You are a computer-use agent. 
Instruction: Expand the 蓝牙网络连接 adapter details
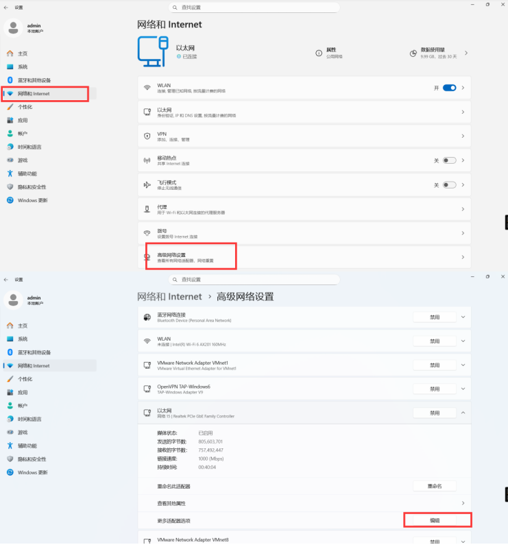pos(463,317)
